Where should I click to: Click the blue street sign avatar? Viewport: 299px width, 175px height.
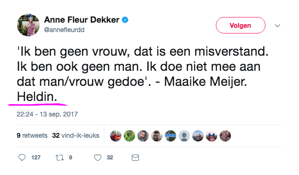click(x=171, y=136)
